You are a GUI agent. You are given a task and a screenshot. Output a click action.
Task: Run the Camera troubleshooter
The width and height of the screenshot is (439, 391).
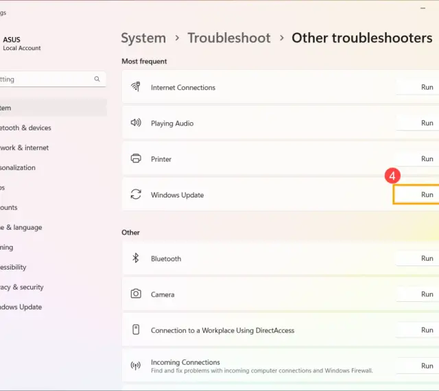(418, 294)
